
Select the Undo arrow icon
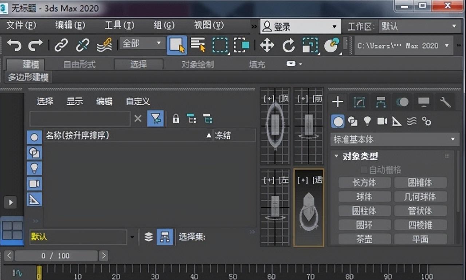(x=14, y=45)
